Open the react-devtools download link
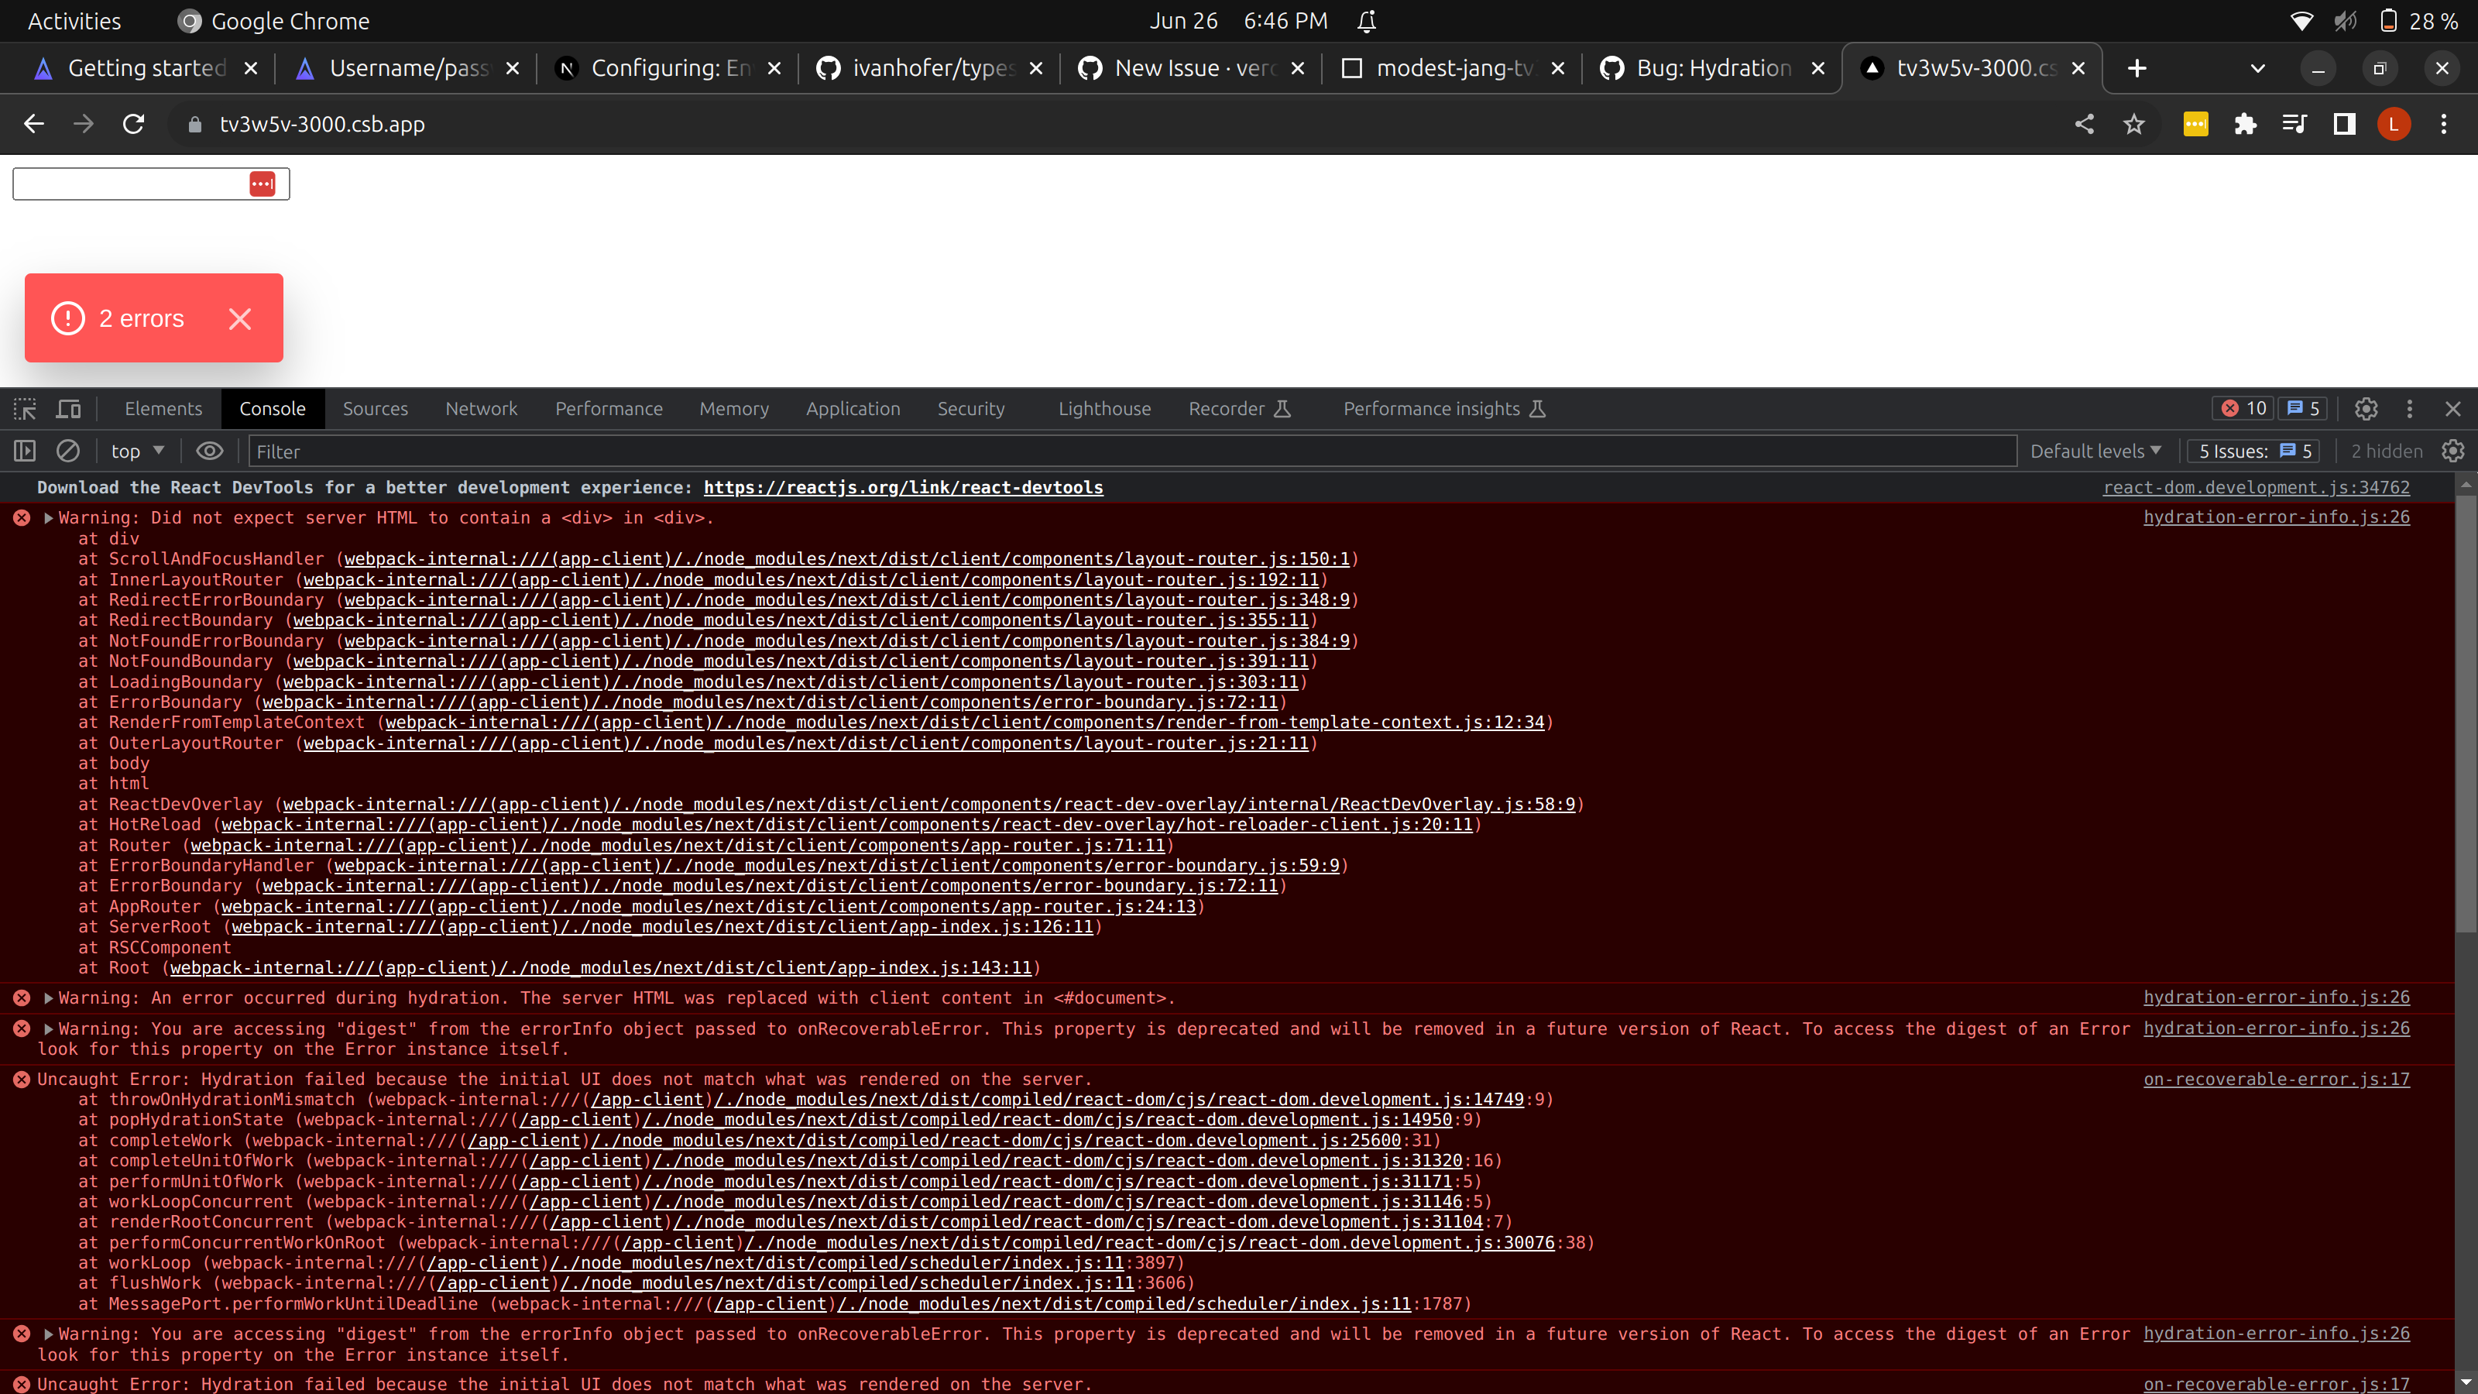The width and height of the screenshot is (2478, 1394). coord(903,488)
